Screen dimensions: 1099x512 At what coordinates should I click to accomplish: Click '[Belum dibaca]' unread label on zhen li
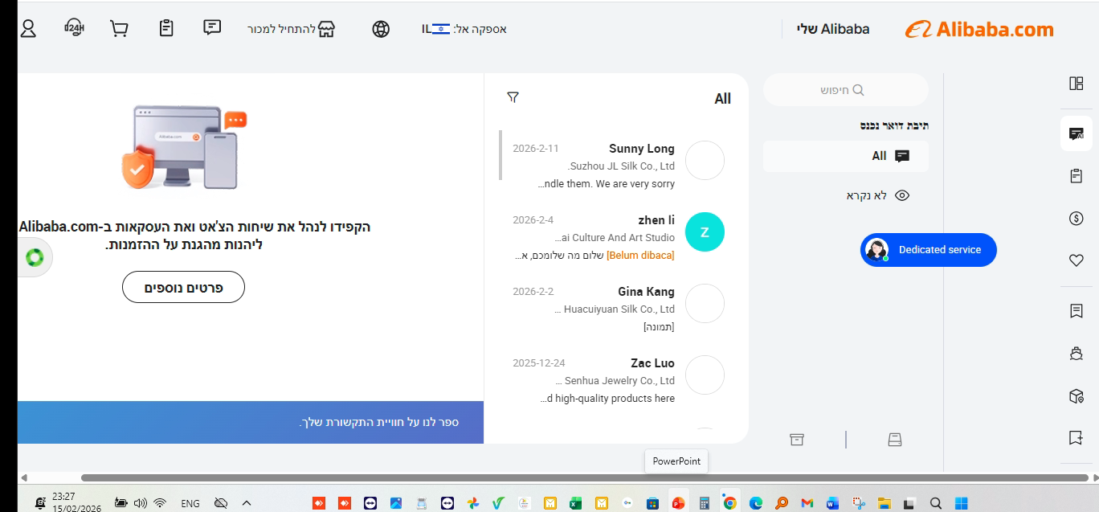640,256
